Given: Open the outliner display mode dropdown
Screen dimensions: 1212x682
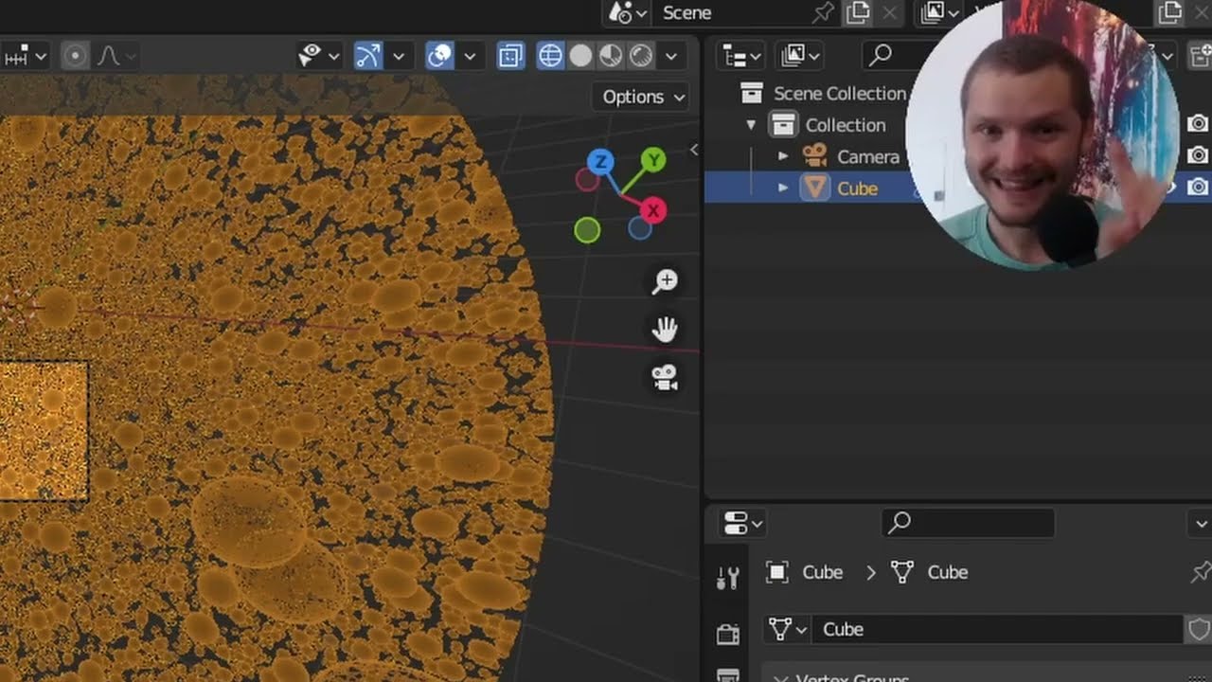Looking at the screenshot, I should point(801,56).
